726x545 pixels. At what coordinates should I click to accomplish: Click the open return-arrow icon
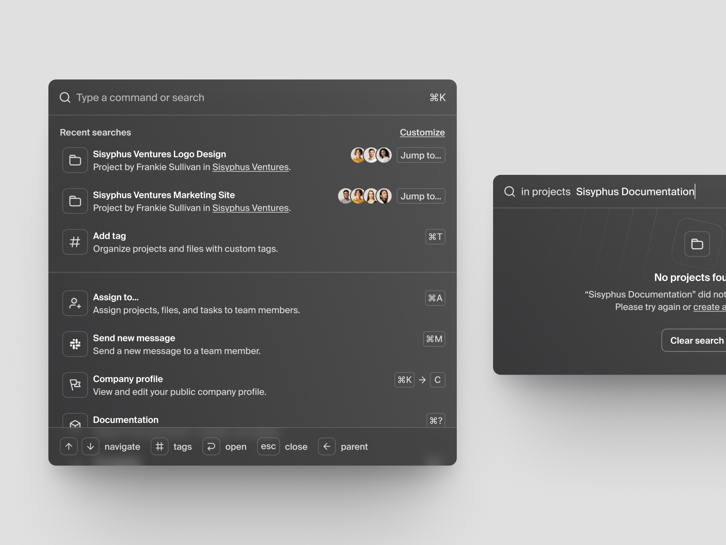tap(211, 447)
